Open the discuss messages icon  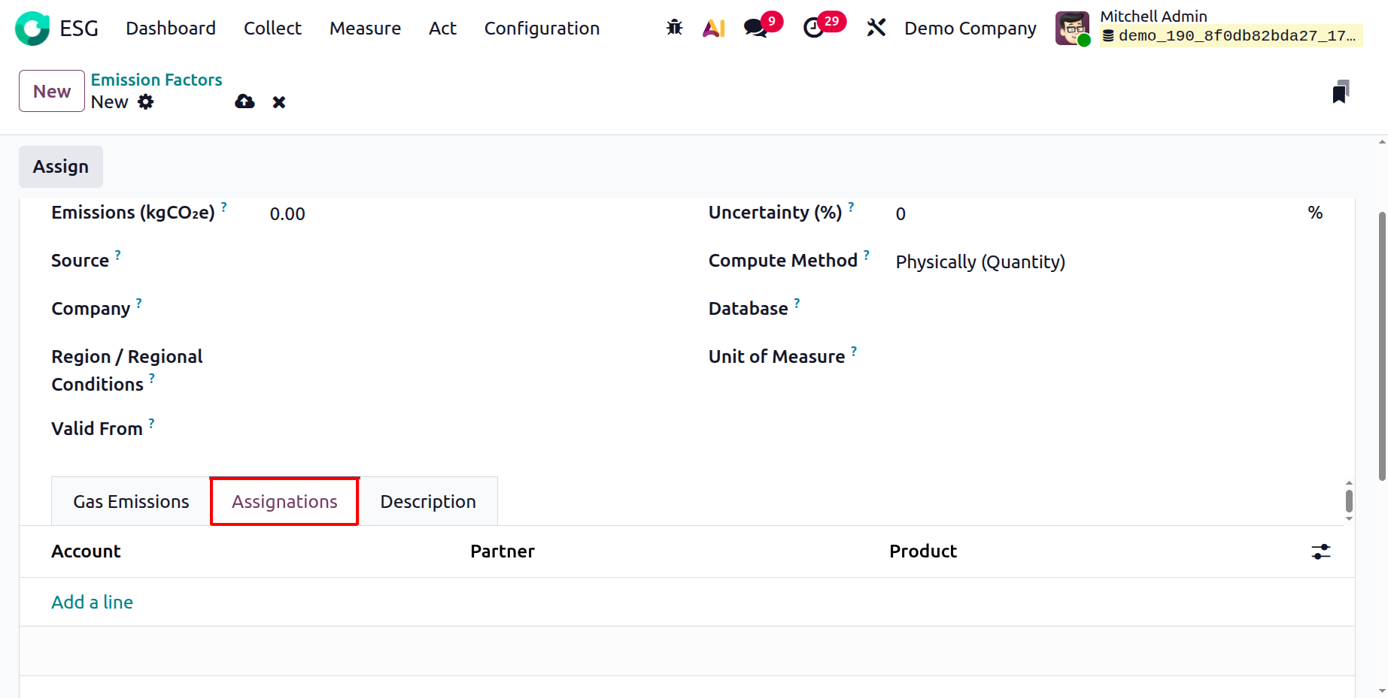click(755, 29)
